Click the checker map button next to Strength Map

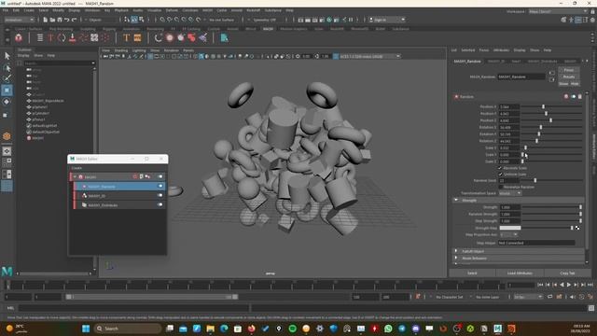pos(577,228)
